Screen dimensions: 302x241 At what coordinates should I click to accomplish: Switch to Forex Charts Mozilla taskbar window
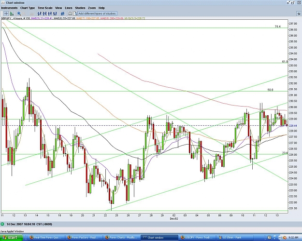click(121, 238)
